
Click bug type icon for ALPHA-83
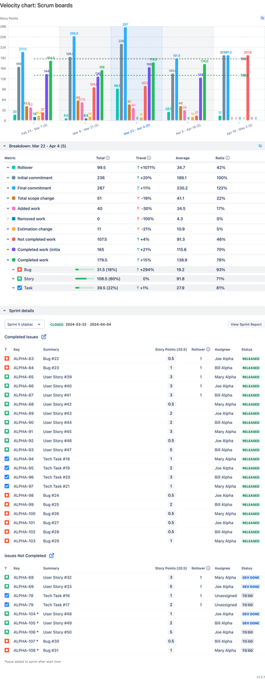[x=7, y=359]
